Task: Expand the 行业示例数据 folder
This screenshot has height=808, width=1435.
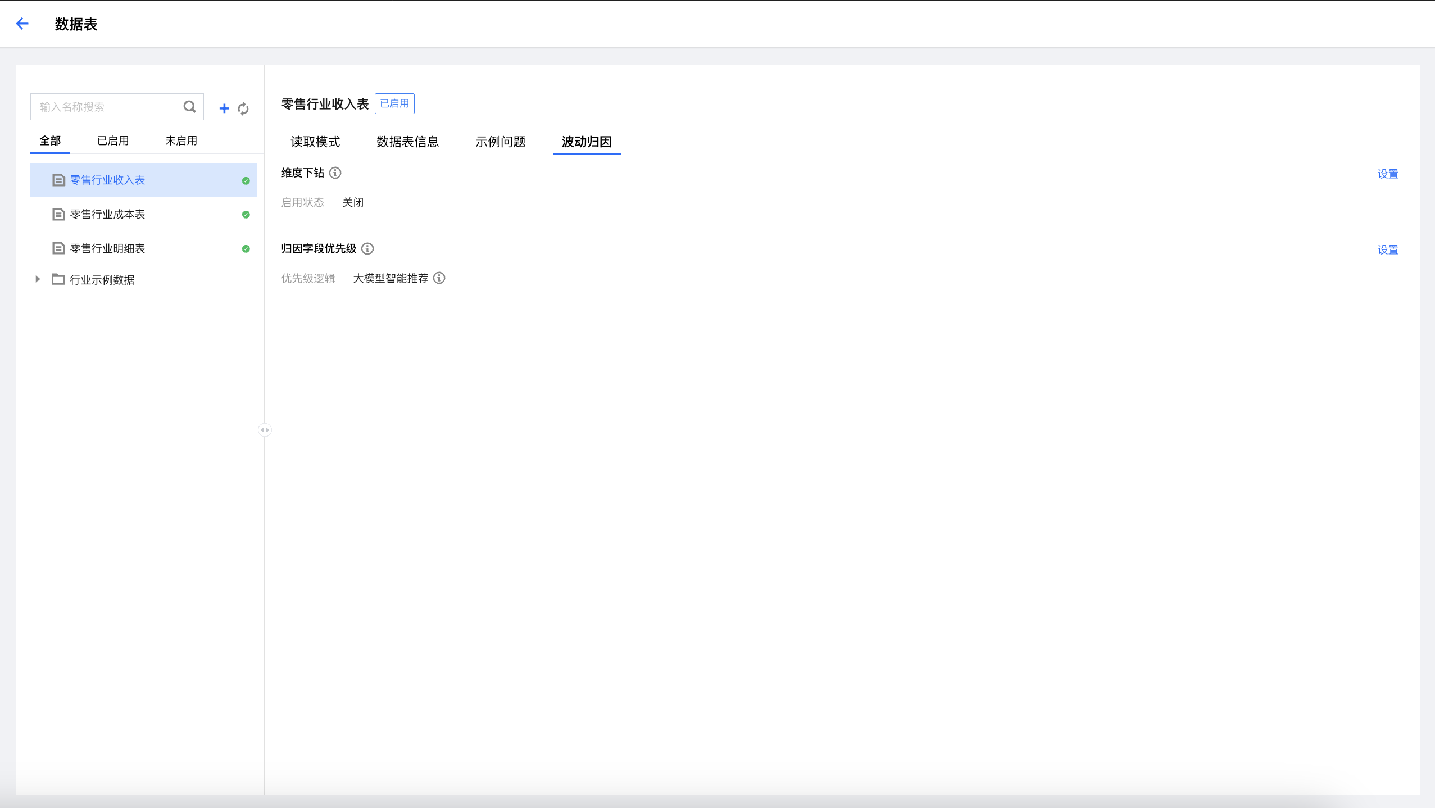Action: click(x=38, y=279)
